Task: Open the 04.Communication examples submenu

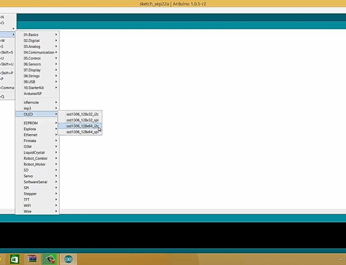Action: [x=37, y=53]
